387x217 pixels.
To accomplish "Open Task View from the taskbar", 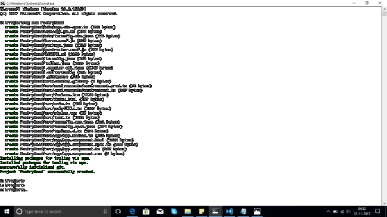I will 118,211.
